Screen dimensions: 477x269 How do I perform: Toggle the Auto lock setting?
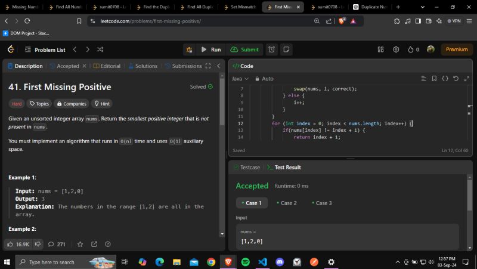[264, 79]
